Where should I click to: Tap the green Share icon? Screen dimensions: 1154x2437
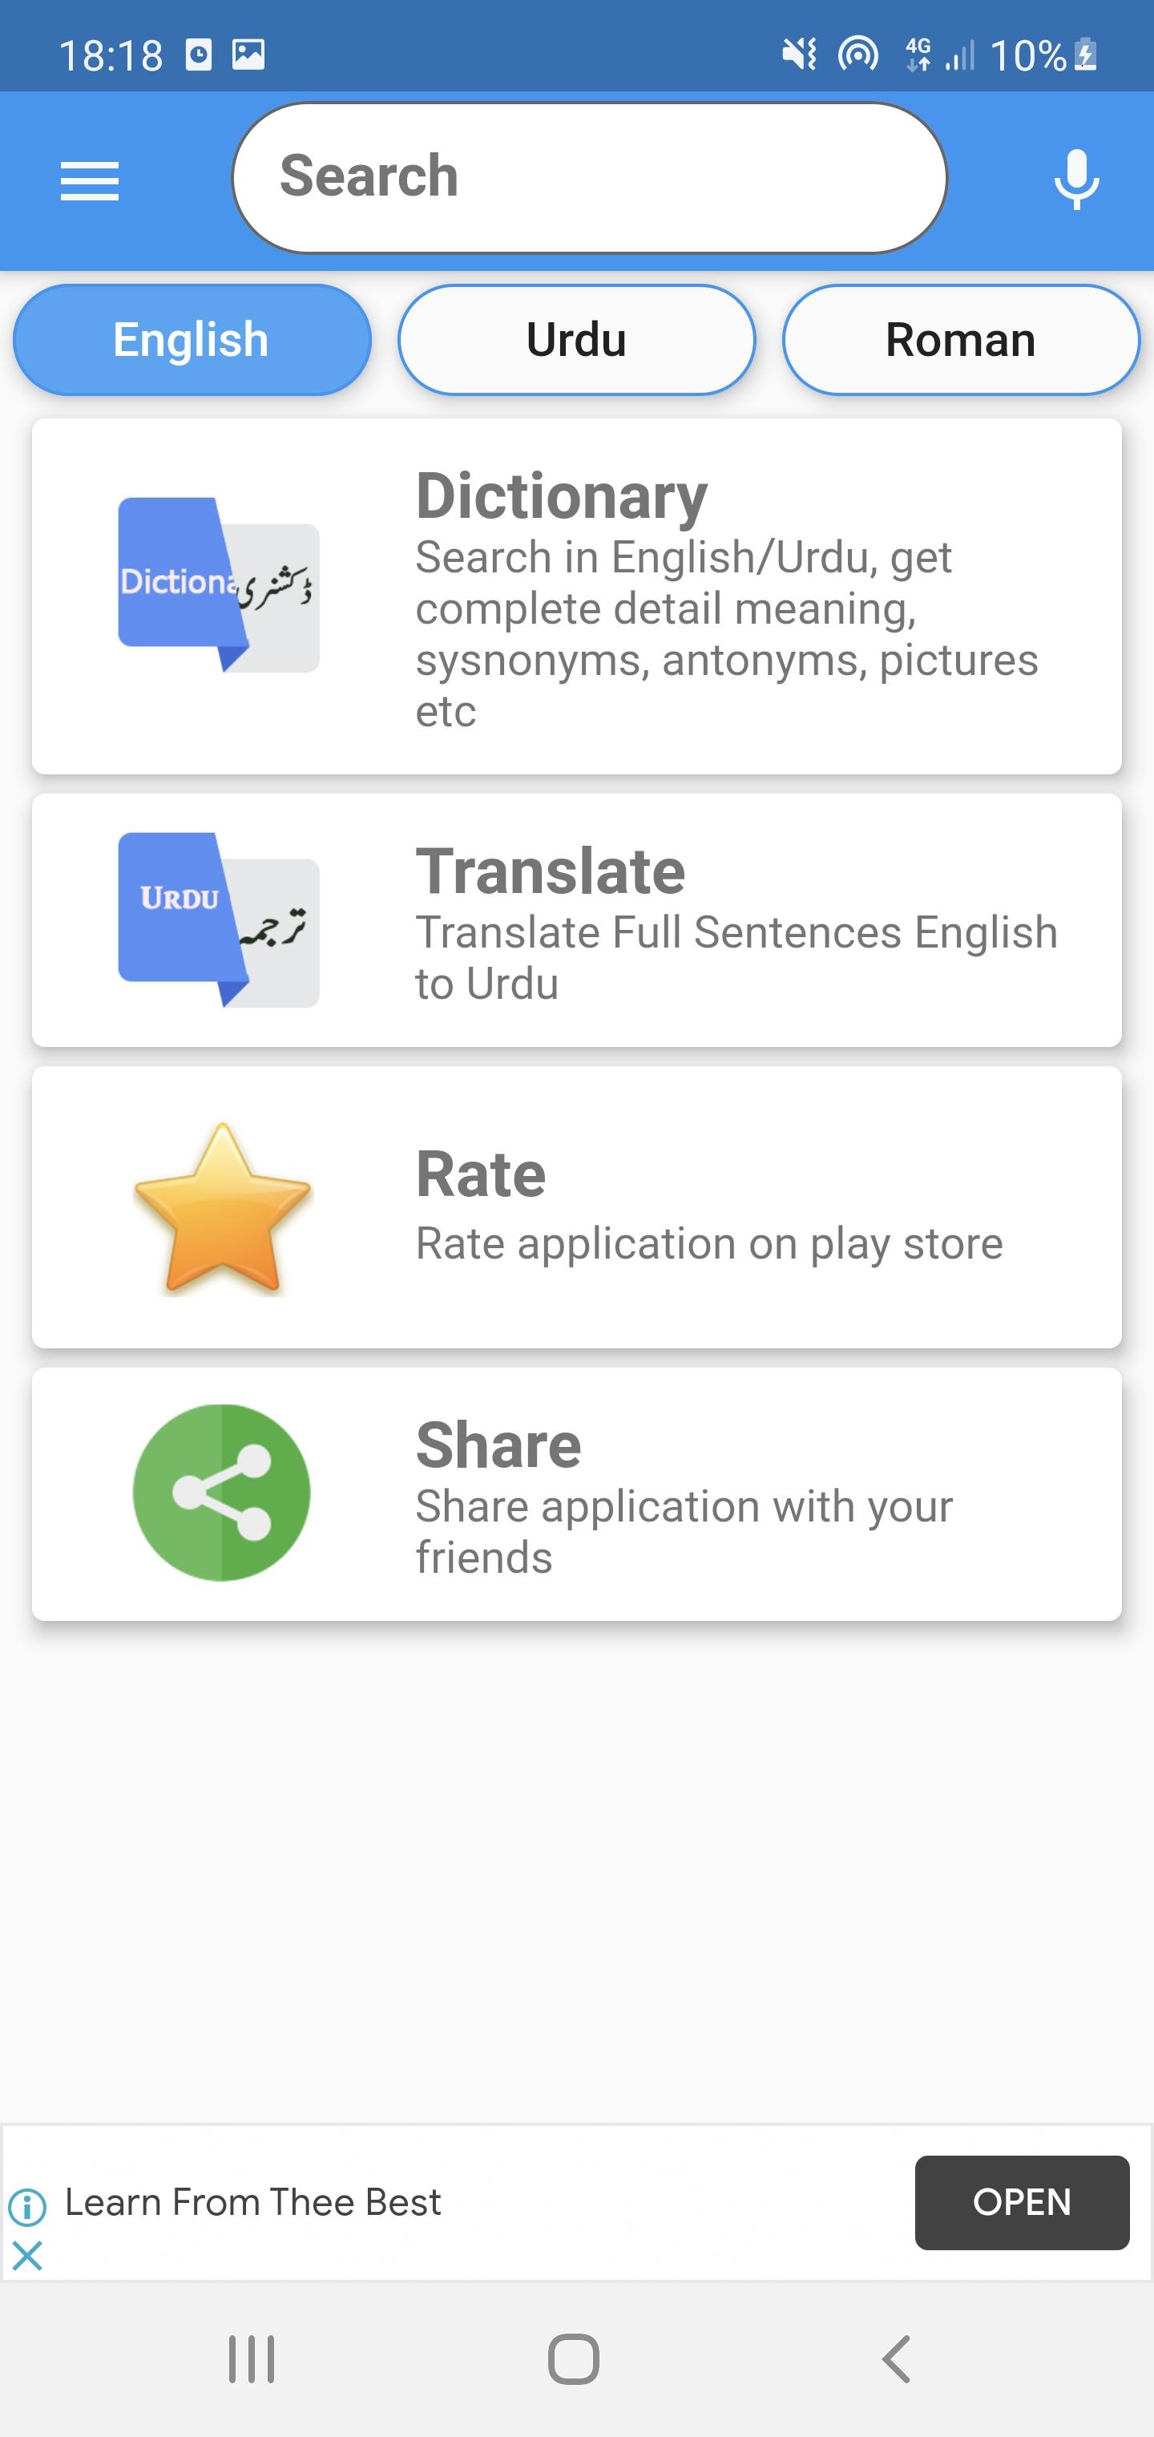point(221,1492)
